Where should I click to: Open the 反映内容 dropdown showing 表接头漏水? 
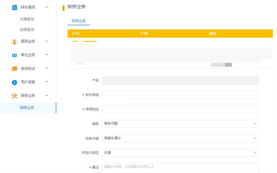pos(180,138)
